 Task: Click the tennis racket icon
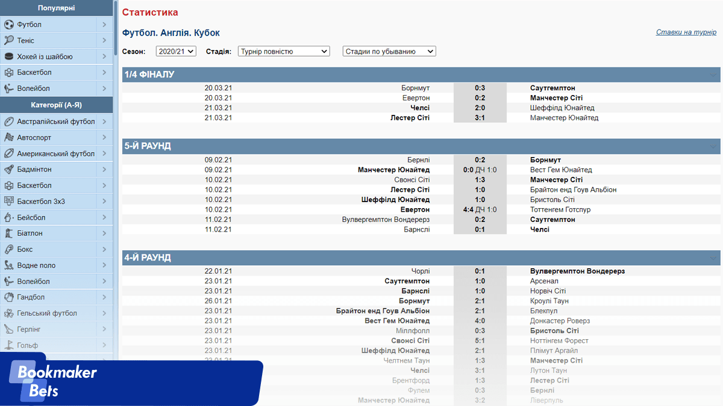tap(9, 40)
